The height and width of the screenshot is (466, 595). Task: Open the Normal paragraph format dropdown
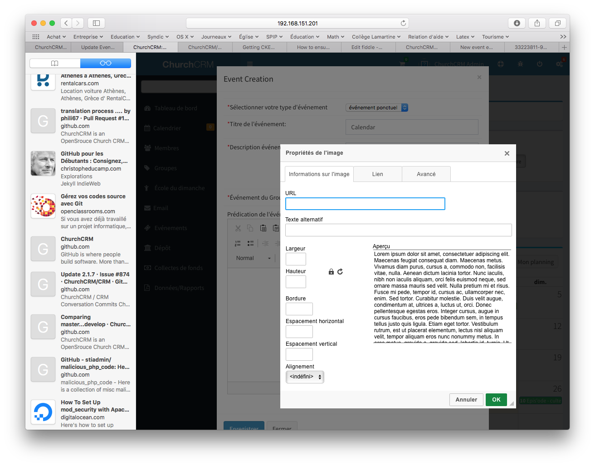click(x=253, y=258)
